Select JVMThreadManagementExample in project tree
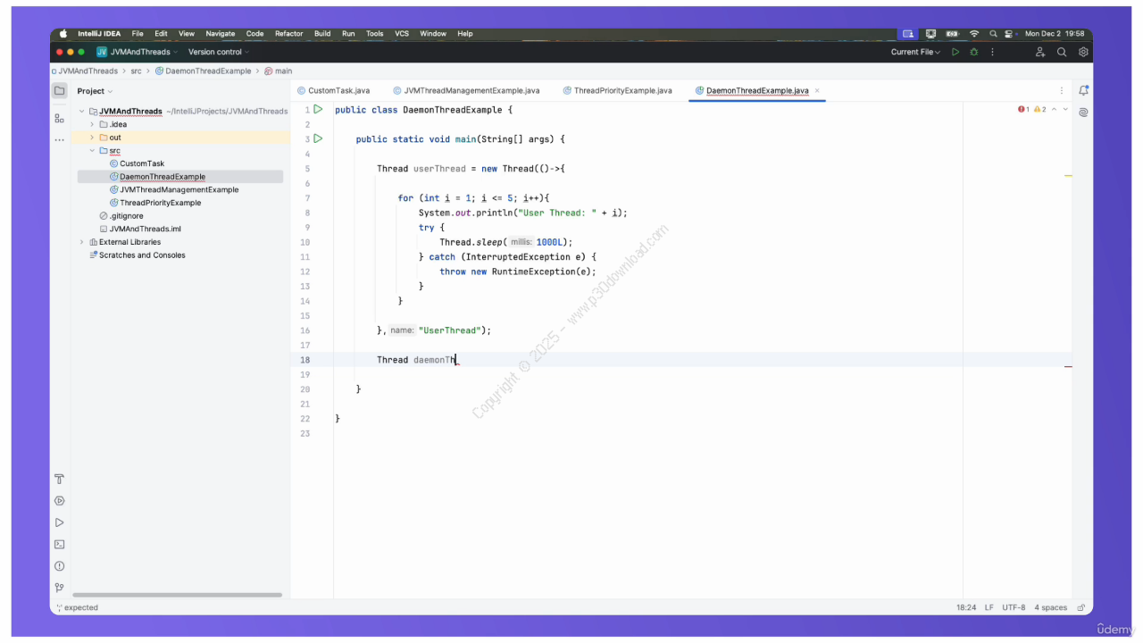 tap(179, 189)
